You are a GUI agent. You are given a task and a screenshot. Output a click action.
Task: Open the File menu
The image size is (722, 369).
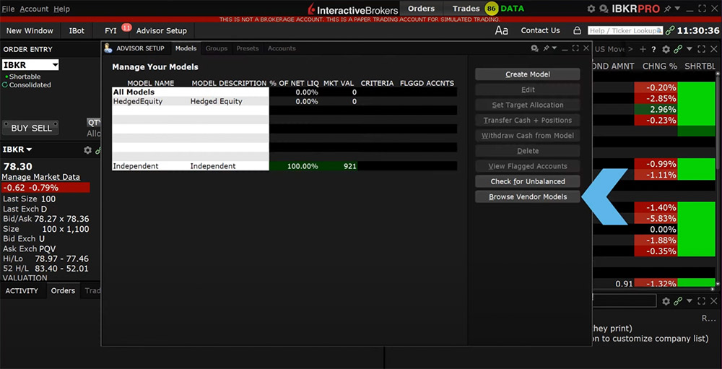point(8,9)
